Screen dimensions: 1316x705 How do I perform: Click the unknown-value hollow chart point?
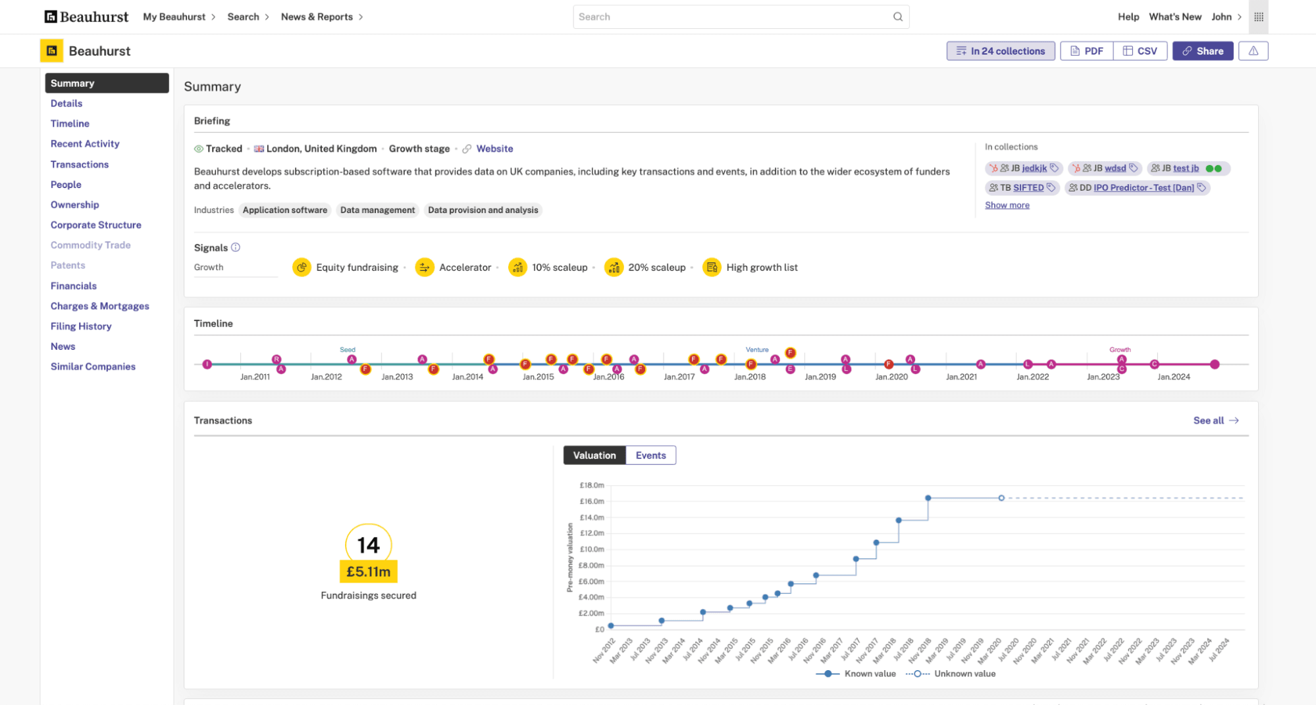coord(1001,498)
